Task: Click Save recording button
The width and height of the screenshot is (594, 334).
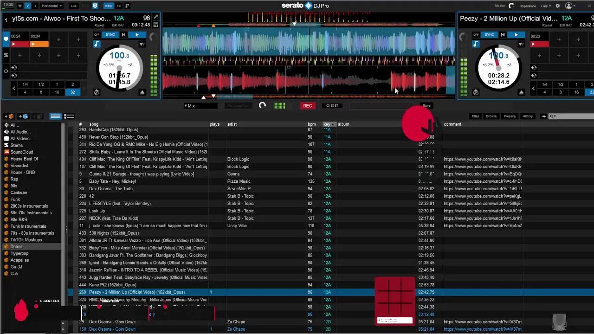Action: 426,106
